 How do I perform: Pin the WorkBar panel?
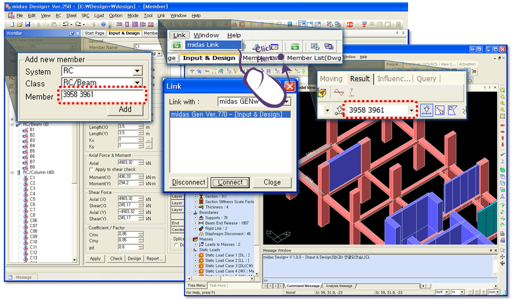72,33
